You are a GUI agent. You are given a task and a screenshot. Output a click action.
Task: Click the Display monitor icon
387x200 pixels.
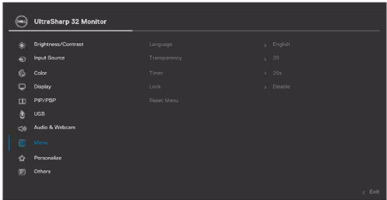[22, 87]
